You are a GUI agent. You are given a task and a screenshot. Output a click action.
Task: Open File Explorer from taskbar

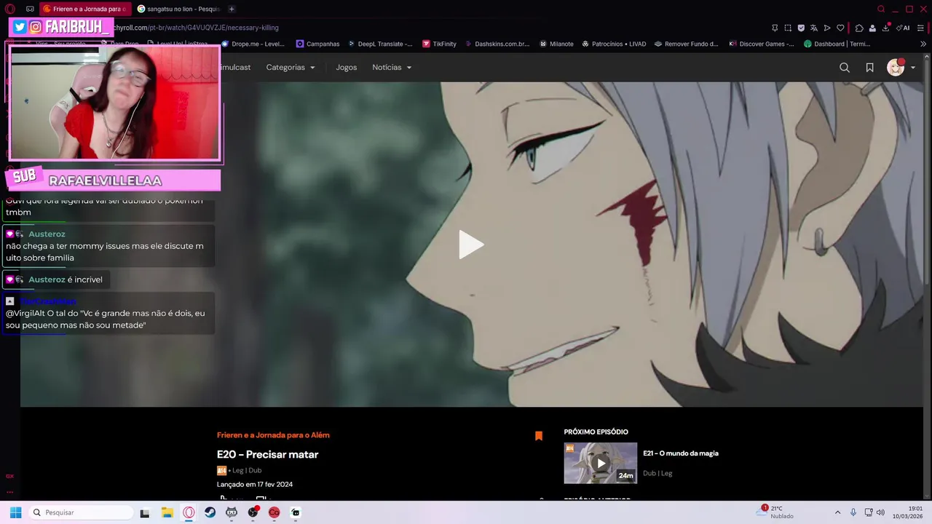167,512
